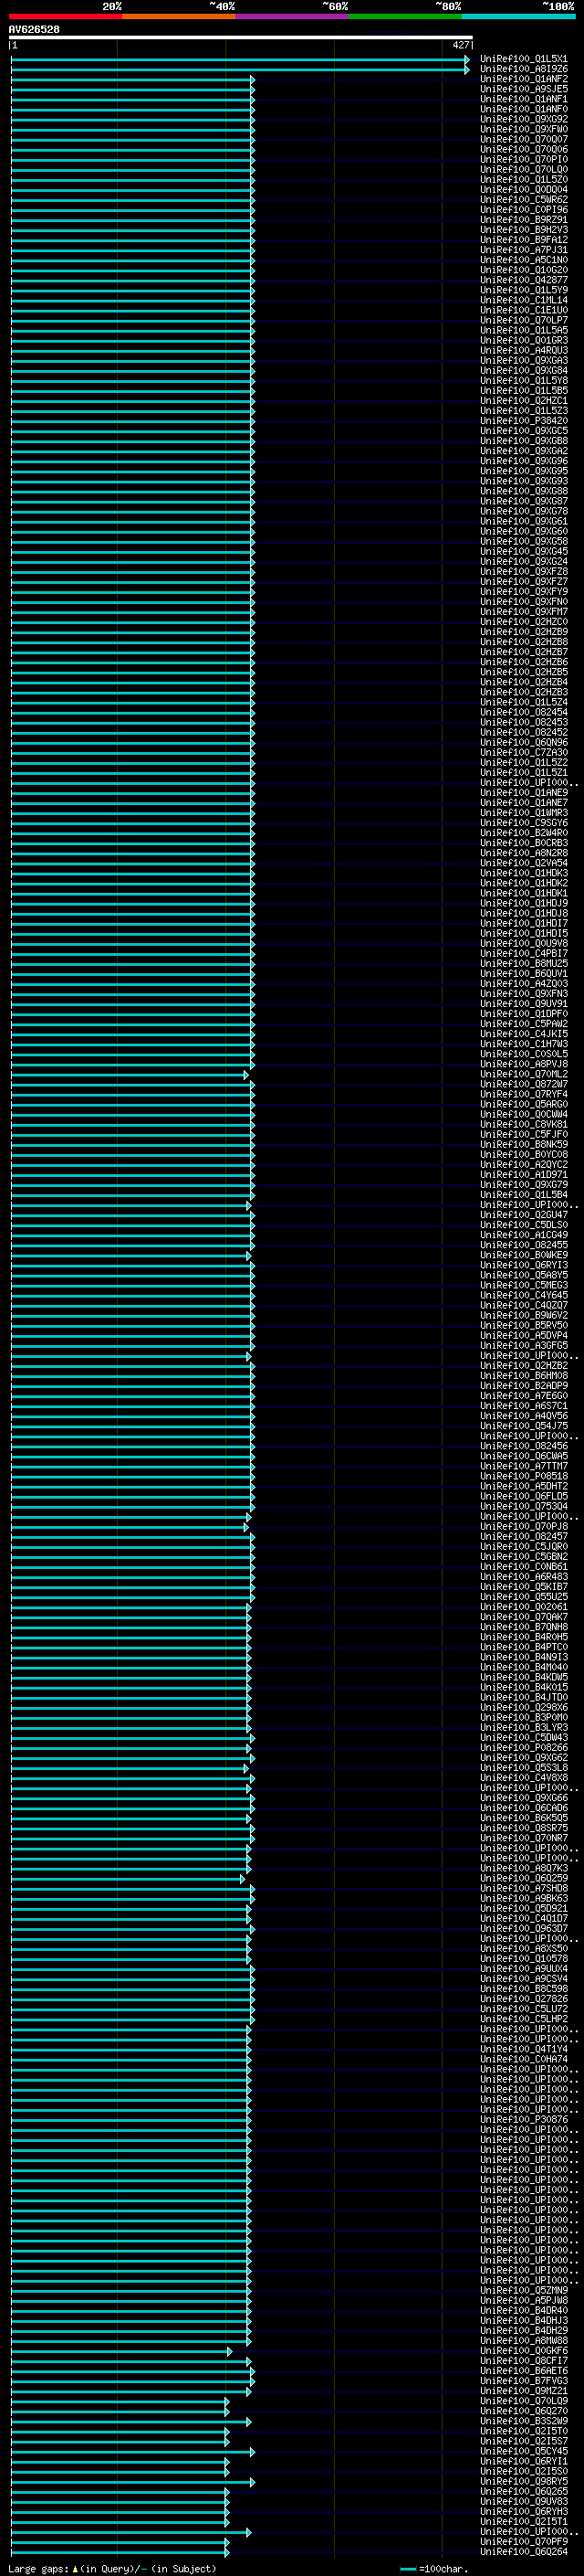This screenshot has height=2576, width=584.
Task: Click the UniRef100_Q42877 label
Action: [523, 280]
